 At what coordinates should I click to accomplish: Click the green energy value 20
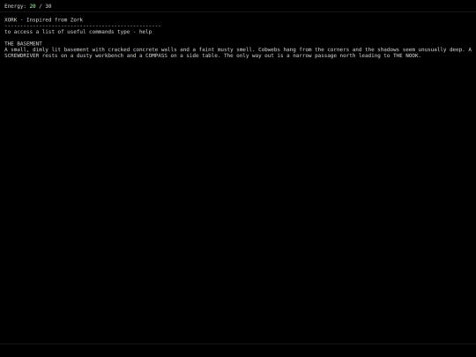pos(33,6)
